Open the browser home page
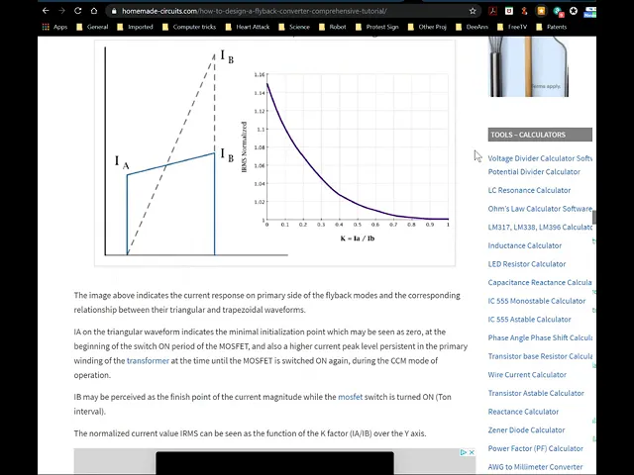 point(94,11)
